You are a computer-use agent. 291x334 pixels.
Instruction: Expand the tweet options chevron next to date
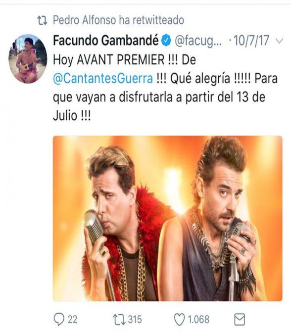280,41
